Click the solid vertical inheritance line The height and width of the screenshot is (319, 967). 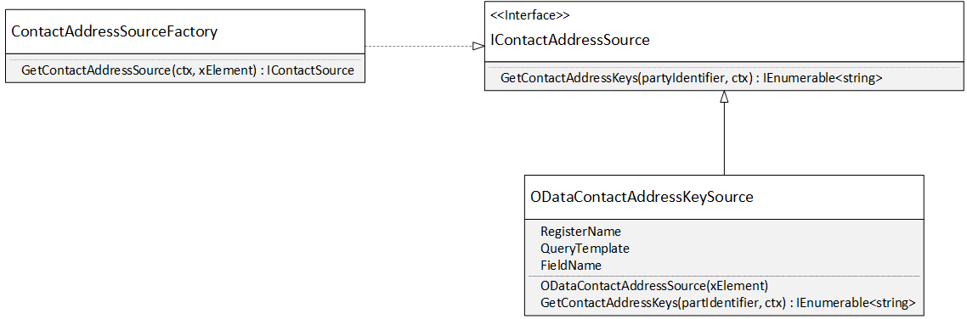click(x=724, y=138)
